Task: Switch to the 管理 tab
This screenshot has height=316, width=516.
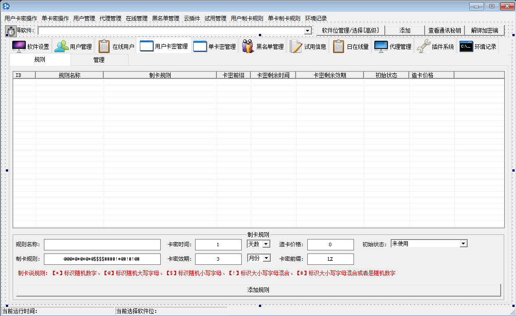Action: tap(99, 60)
